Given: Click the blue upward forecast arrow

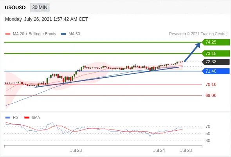Looking at the screenshot, I should point(192,52).
